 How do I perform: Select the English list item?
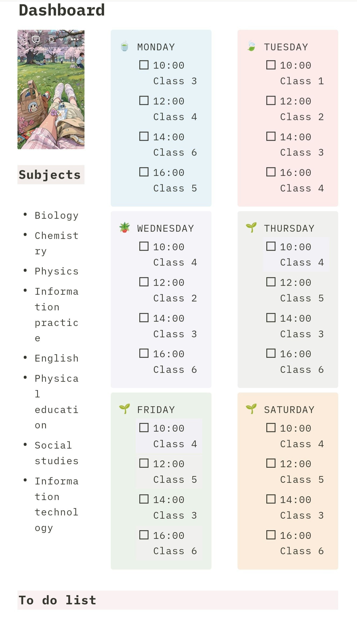tap(56, 358)
